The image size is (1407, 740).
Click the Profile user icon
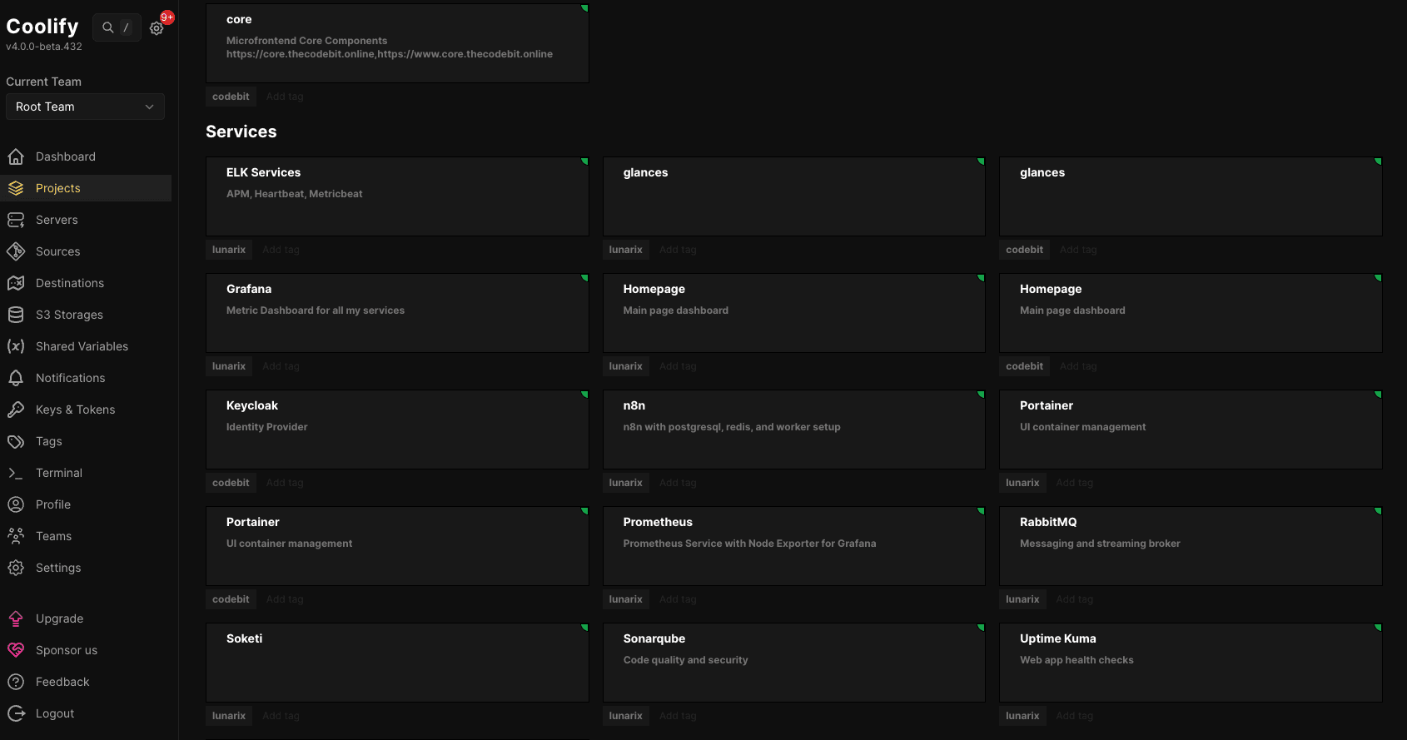(x=16, y=504)
